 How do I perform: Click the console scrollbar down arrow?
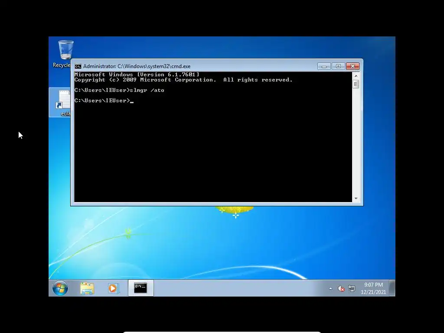coord(356,199)
